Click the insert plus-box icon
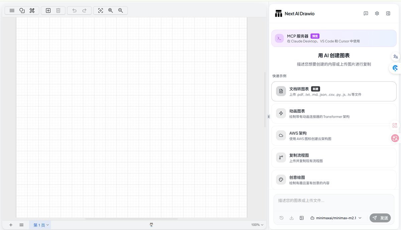Viewport: 401px width, 230px height. coord(48,11)
